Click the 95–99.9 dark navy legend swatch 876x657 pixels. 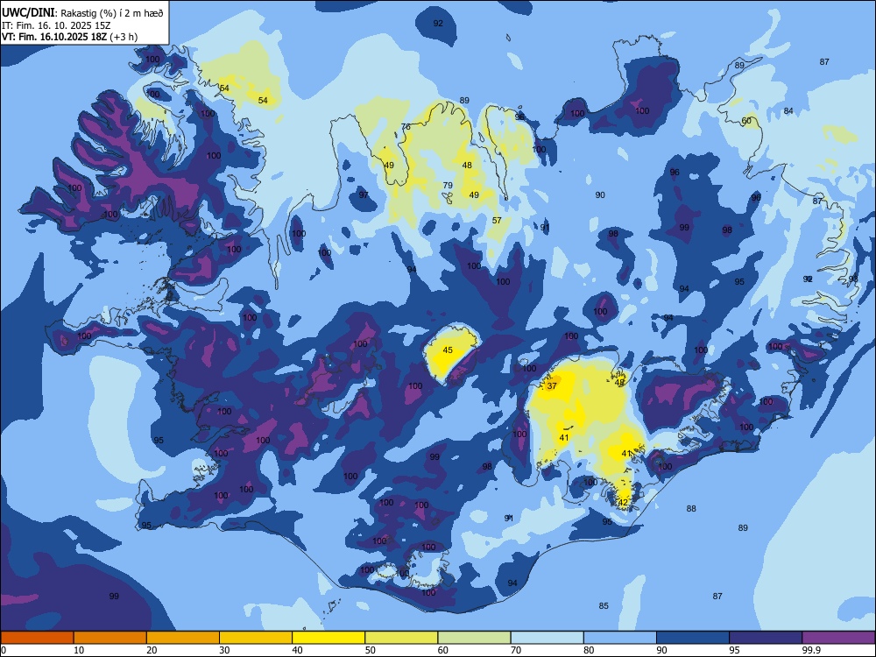[x=766, y=638]
